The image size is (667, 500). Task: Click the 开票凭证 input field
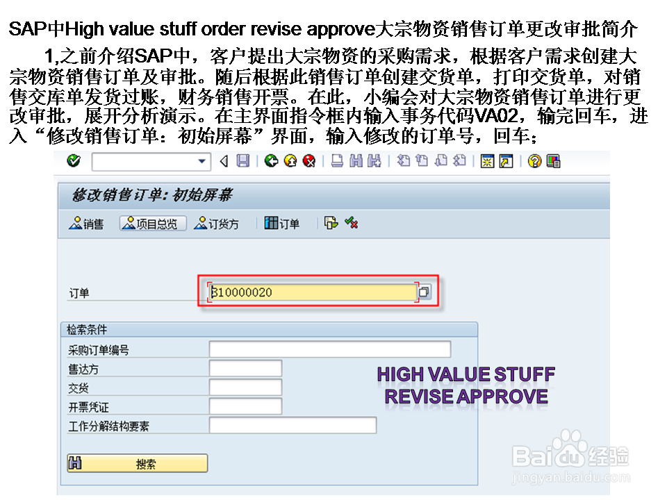245,406
